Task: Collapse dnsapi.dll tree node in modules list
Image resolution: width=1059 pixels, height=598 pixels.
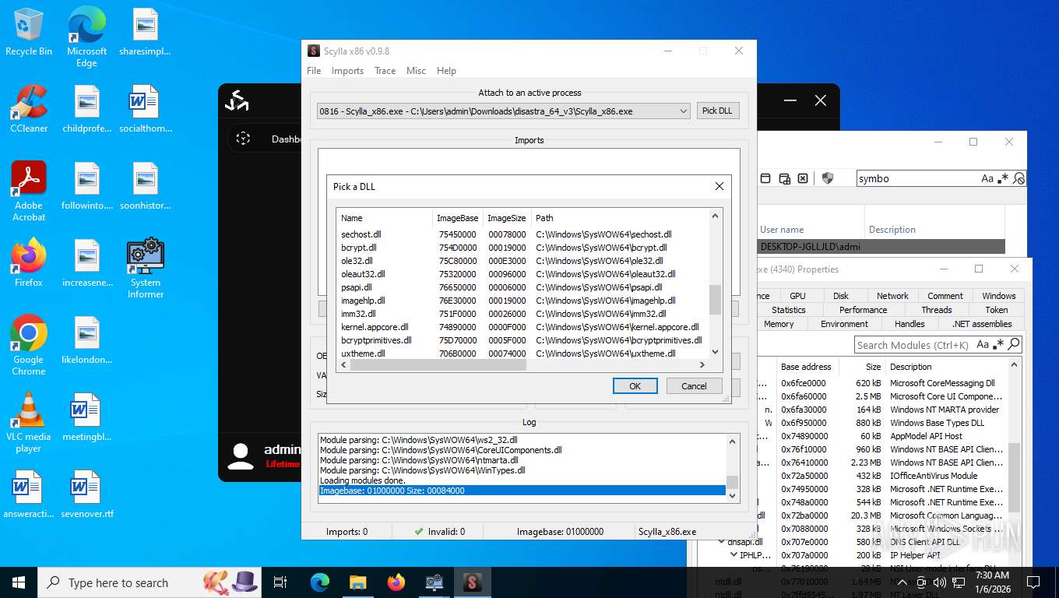Action: coord(722,542)
